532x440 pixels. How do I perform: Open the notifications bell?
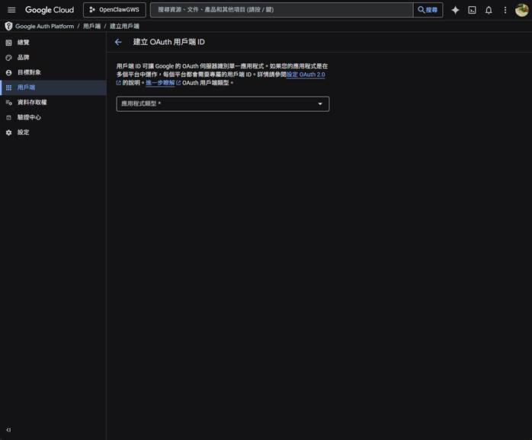coord(489,10)
